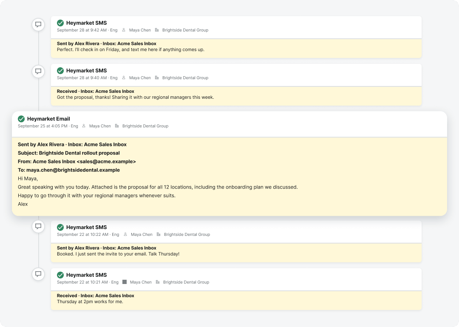
Task: Click the timestamp 'September 22 at 10:21 AM'
Action: (x=82, y=282)
